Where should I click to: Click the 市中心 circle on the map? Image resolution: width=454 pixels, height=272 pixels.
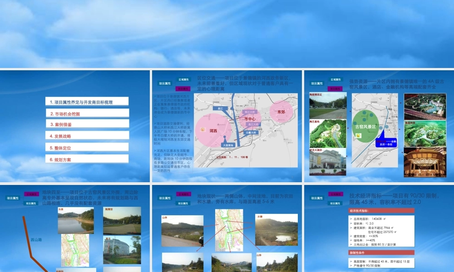pyautogui.click(x=250, y=119)
